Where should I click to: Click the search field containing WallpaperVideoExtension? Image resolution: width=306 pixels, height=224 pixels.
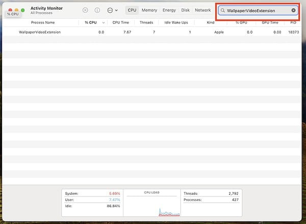258,10
